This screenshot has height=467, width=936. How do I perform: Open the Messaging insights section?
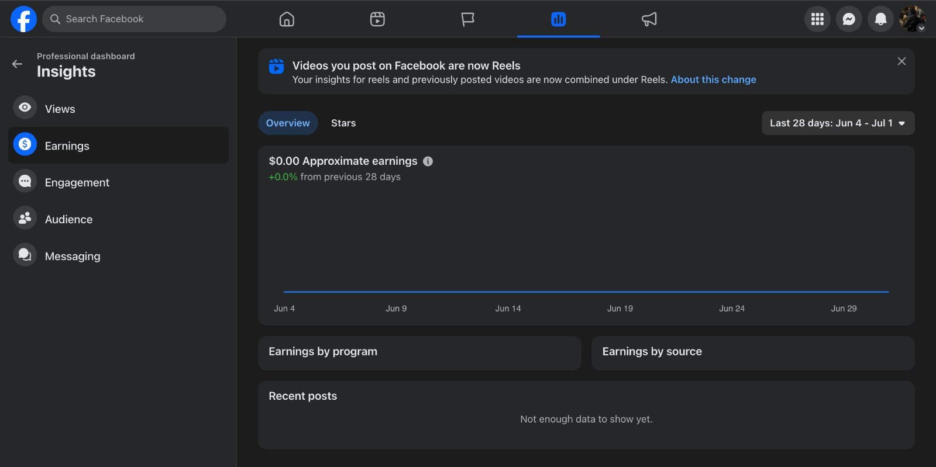[118, 256]
